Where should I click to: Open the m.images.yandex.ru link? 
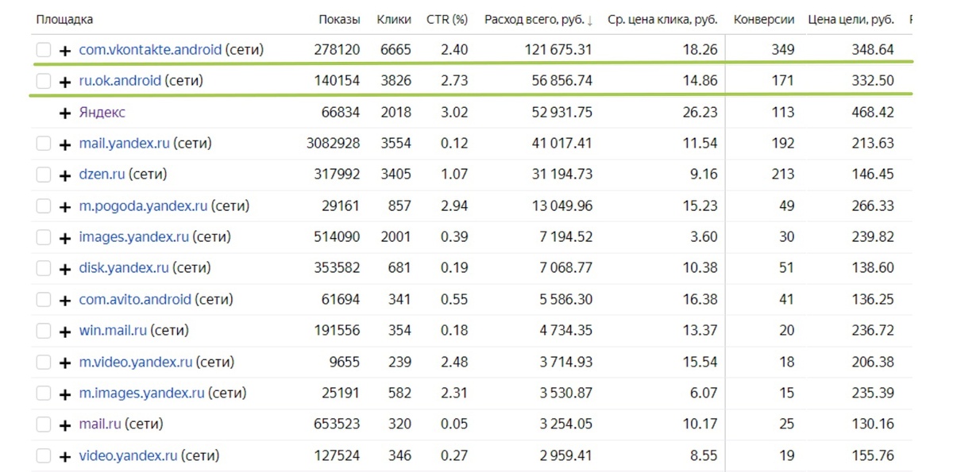click(141, 393)
